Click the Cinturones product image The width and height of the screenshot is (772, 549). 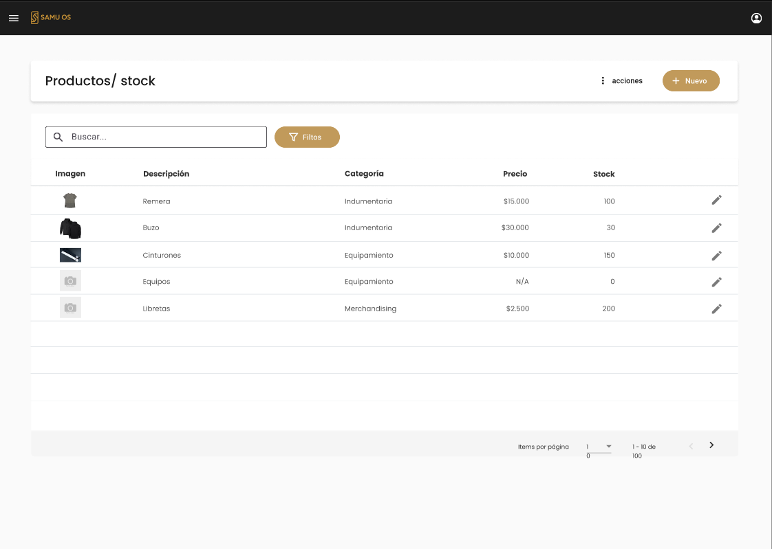coord(70,255)
